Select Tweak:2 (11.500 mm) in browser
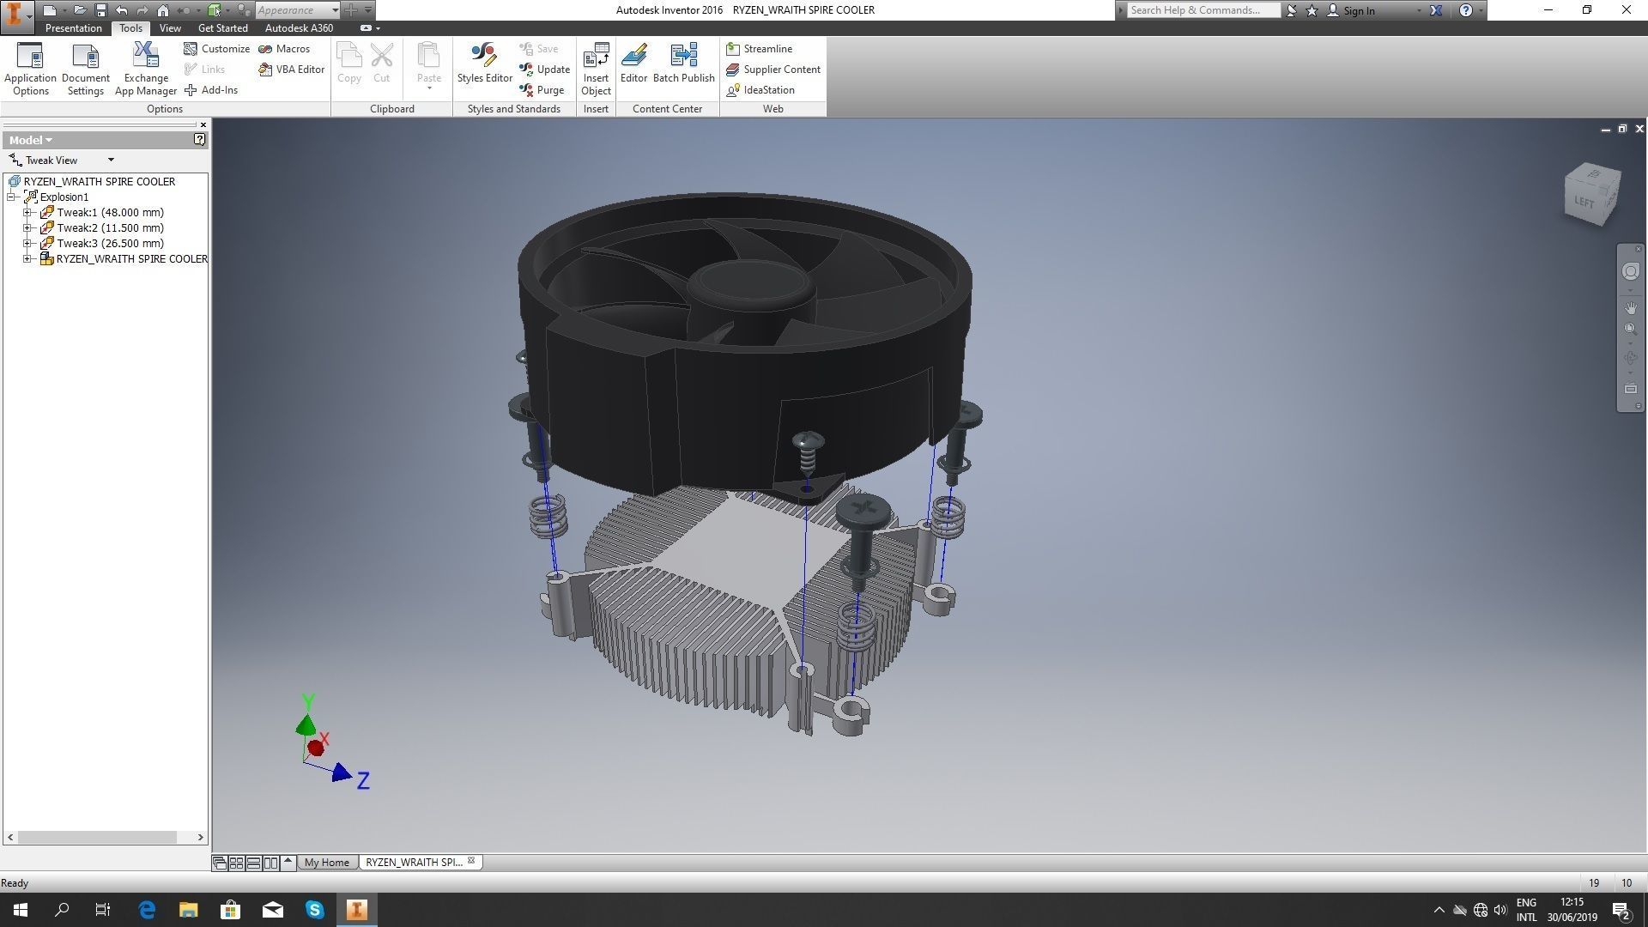 [x=110, y=228]
